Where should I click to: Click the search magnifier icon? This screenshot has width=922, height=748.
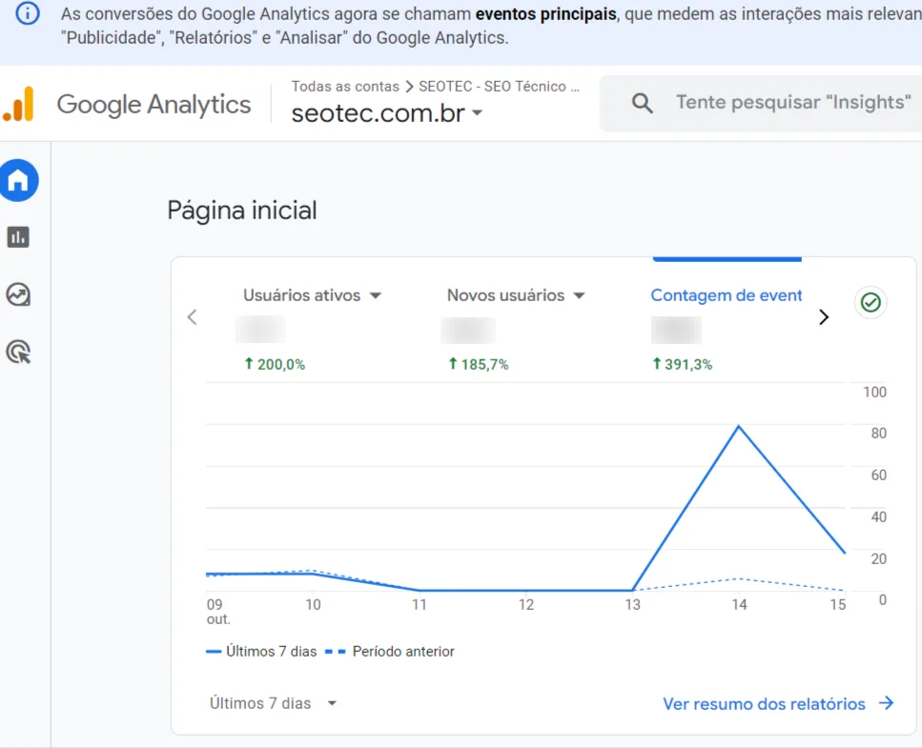pos(642,103)
